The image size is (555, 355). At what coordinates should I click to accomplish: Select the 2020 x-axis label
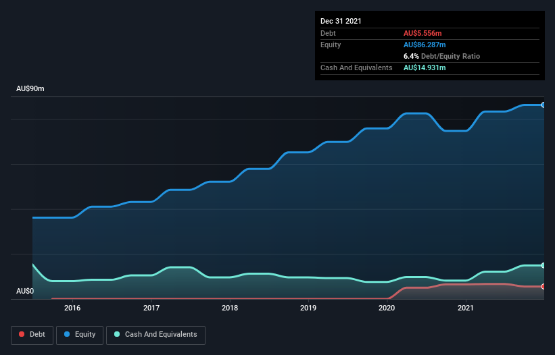click(x=387, y=308)
